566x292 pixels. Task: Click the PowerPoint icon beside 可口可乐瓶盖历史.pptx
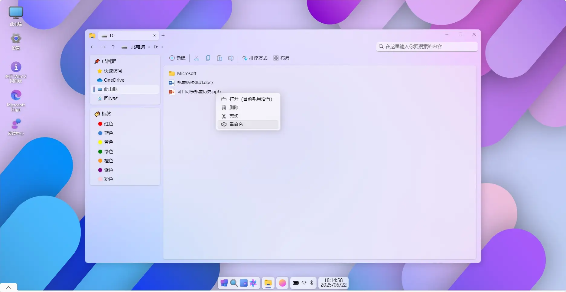click(x=172, y=92)
